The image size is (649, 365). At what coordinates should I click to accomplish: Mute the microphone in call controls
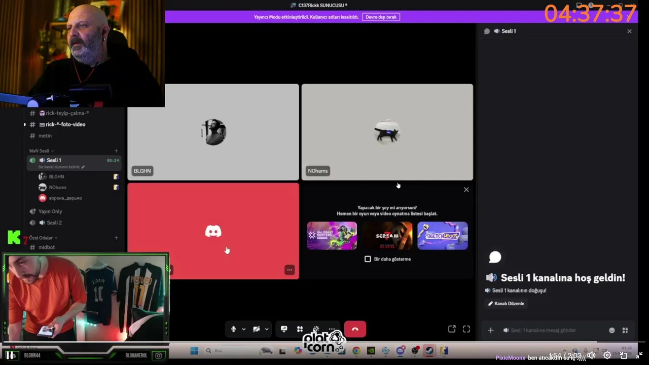[233, 329]
